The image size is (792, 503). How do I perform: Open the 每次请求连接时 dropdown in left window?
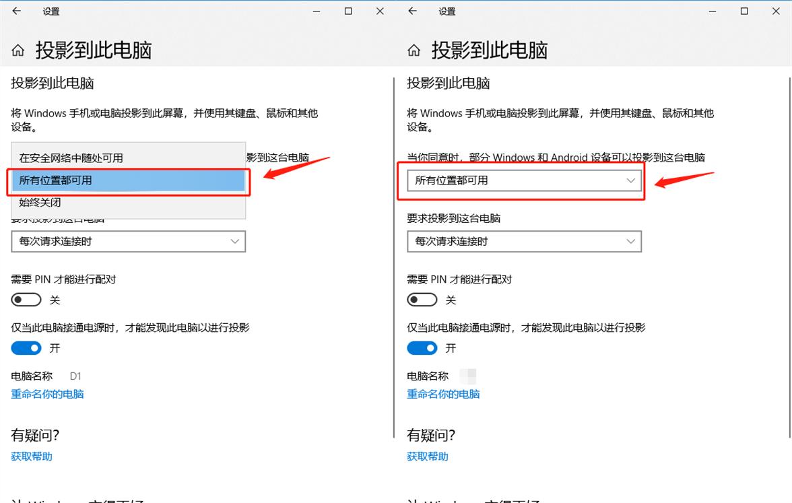click(x=128, y=241)
